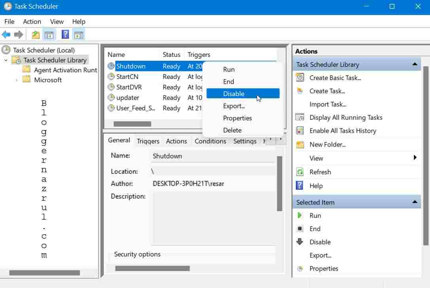Click the console tree horizontal scrollbar
430x288 pixels.
pyautogui.click(x=44, y=273)
